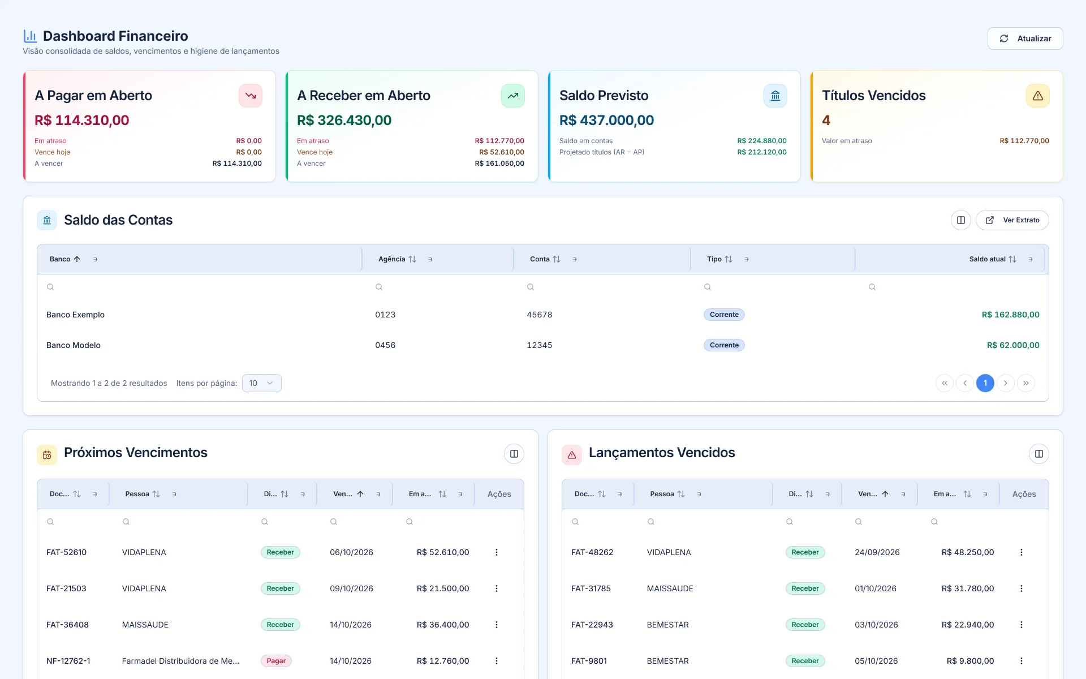Sort accounts table by Banco column
This screenshot has width=1086, height=679.
pos(65,259)
